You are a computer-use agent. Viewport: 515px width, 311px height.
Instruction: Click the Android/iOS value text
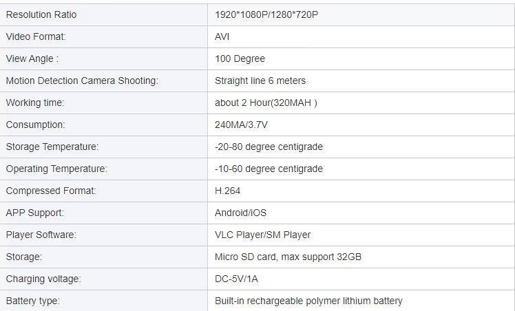tap(240, 213)
